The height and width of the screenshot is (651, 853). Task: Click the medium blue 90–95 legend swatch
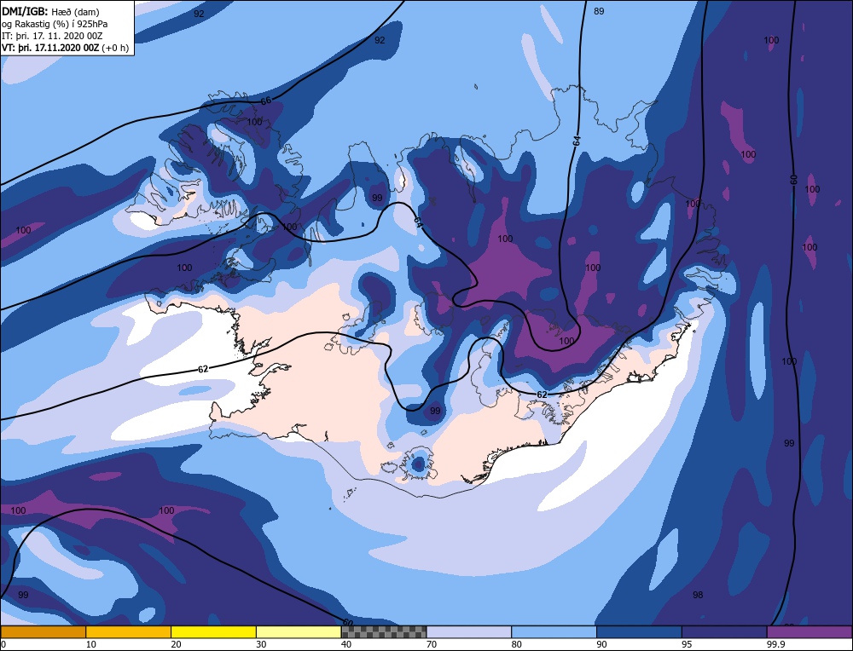639,631
